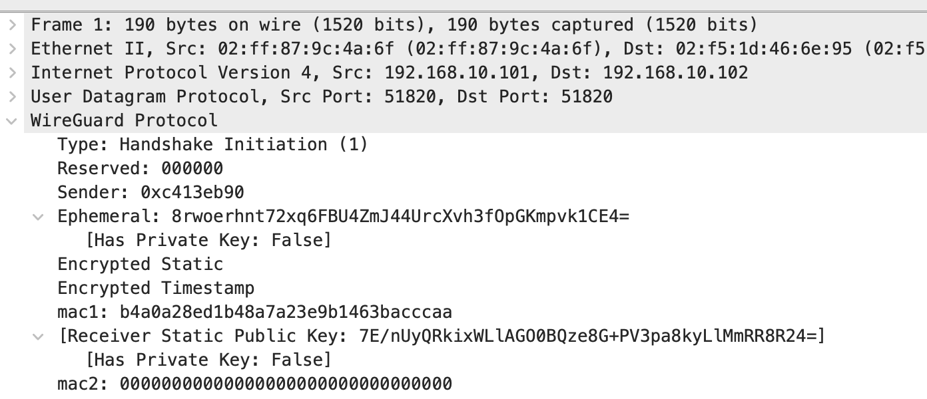Image resolution: width=927 pixels, height=399 pixels.
Task: Expand the Frame 1 disclosure arrow
Action: coord(12,25)
